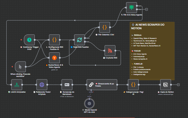Viewport: 188px width, 118px height.
Task: Click the Limit 8 Artykułów output connector
Action: 22,85
